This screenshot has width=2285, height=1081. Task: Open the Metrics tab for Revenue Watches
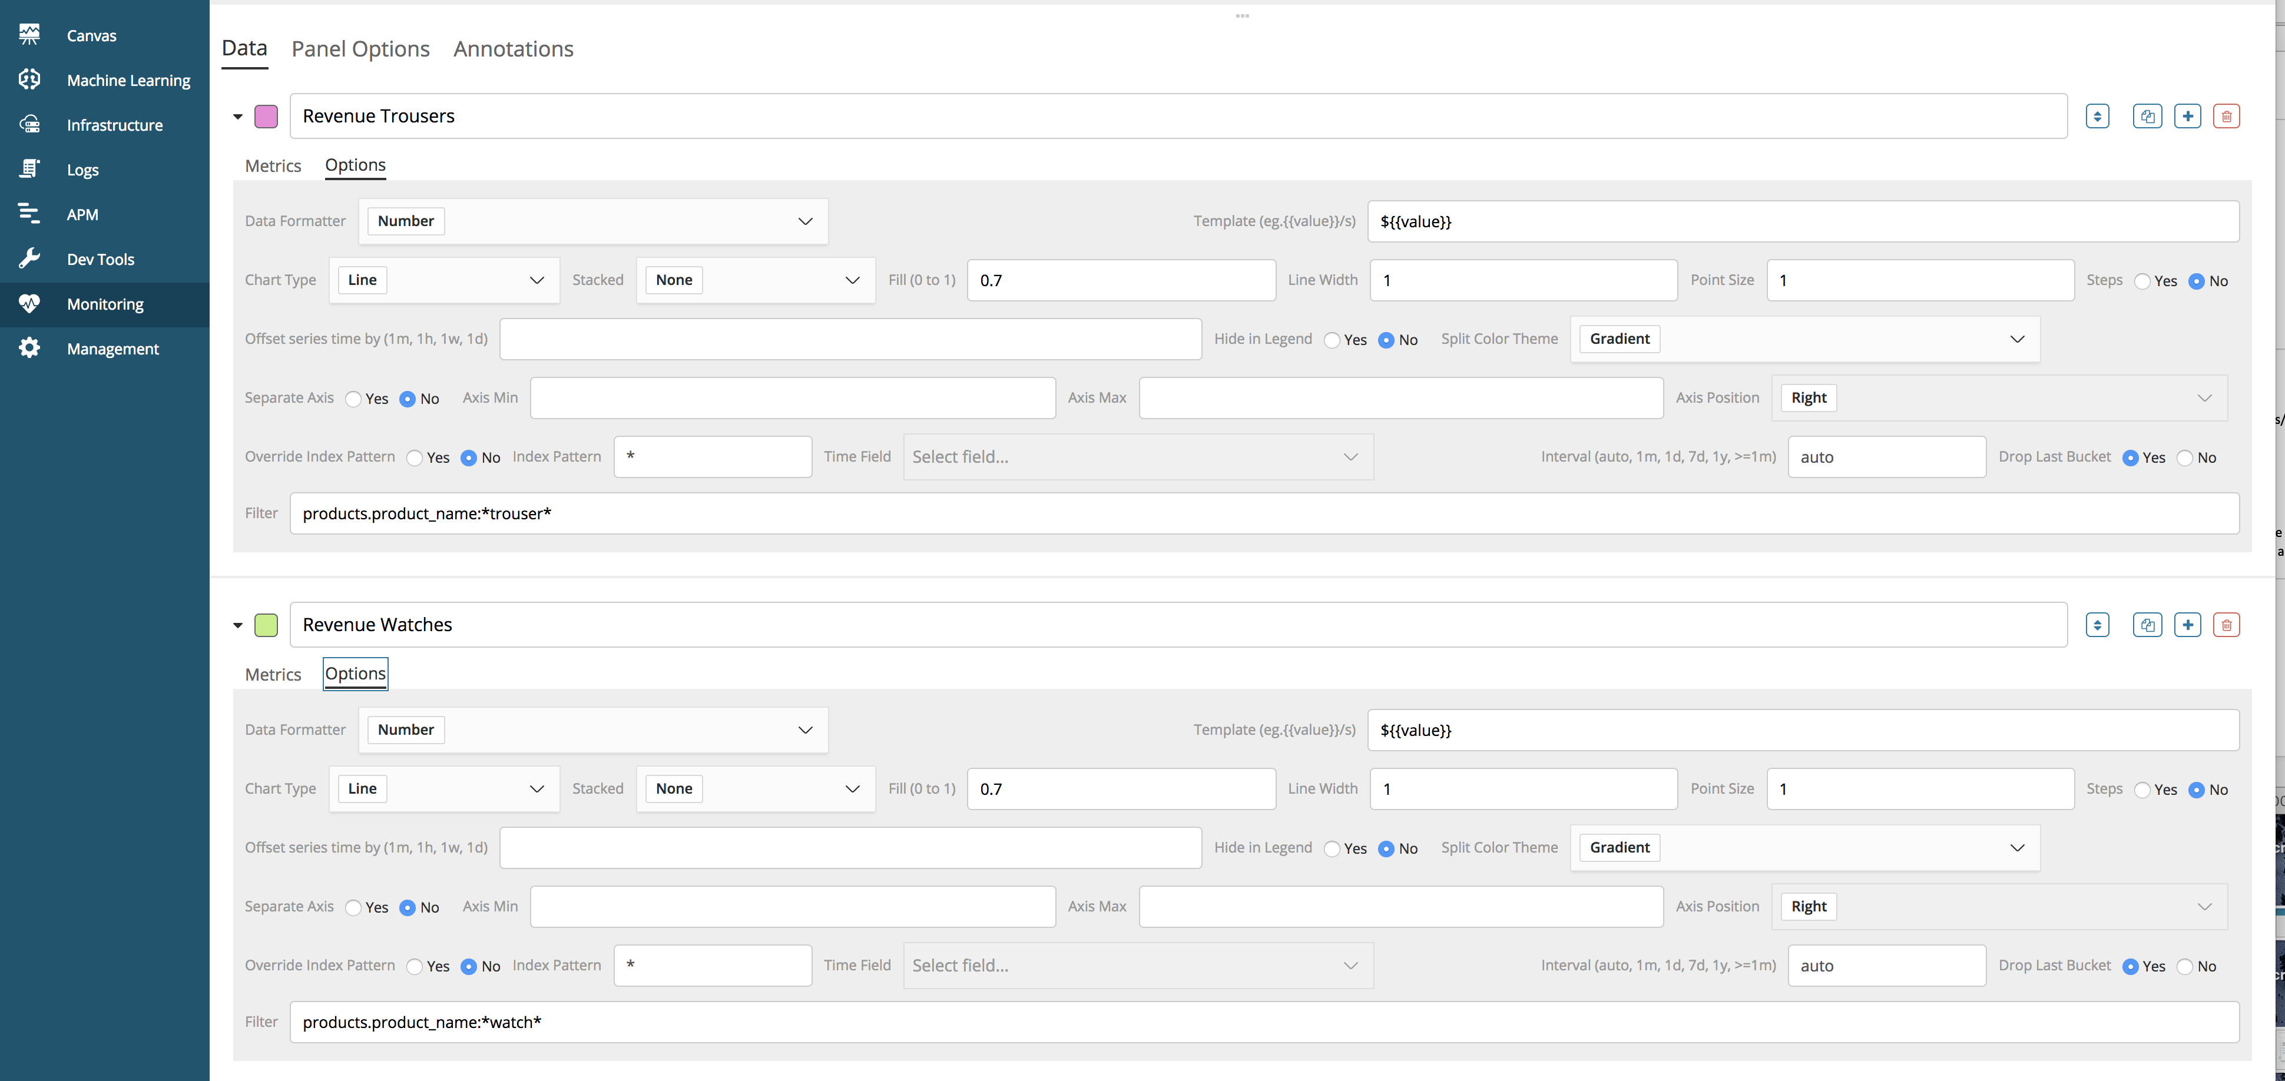click(272, 674)
